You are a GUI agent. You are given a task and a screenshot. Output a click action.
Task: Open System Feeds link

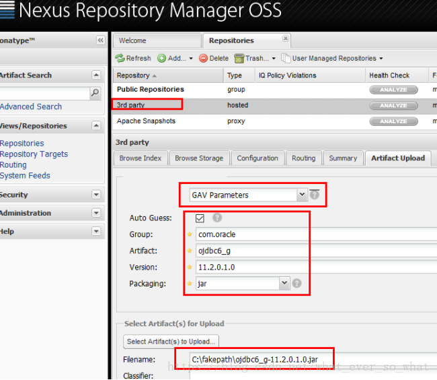[x=25, y=176]
